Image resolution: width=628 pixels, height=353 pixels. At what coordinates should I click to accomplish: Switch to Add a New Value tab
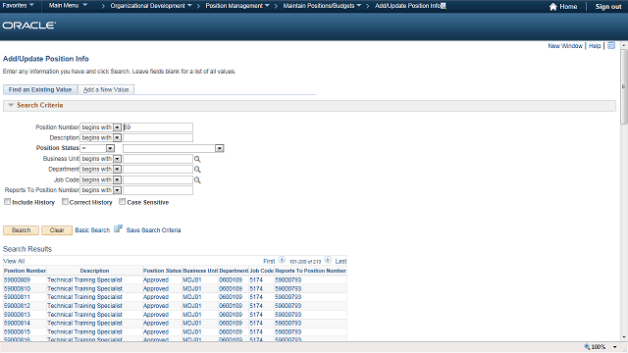[x=106, y=89]
